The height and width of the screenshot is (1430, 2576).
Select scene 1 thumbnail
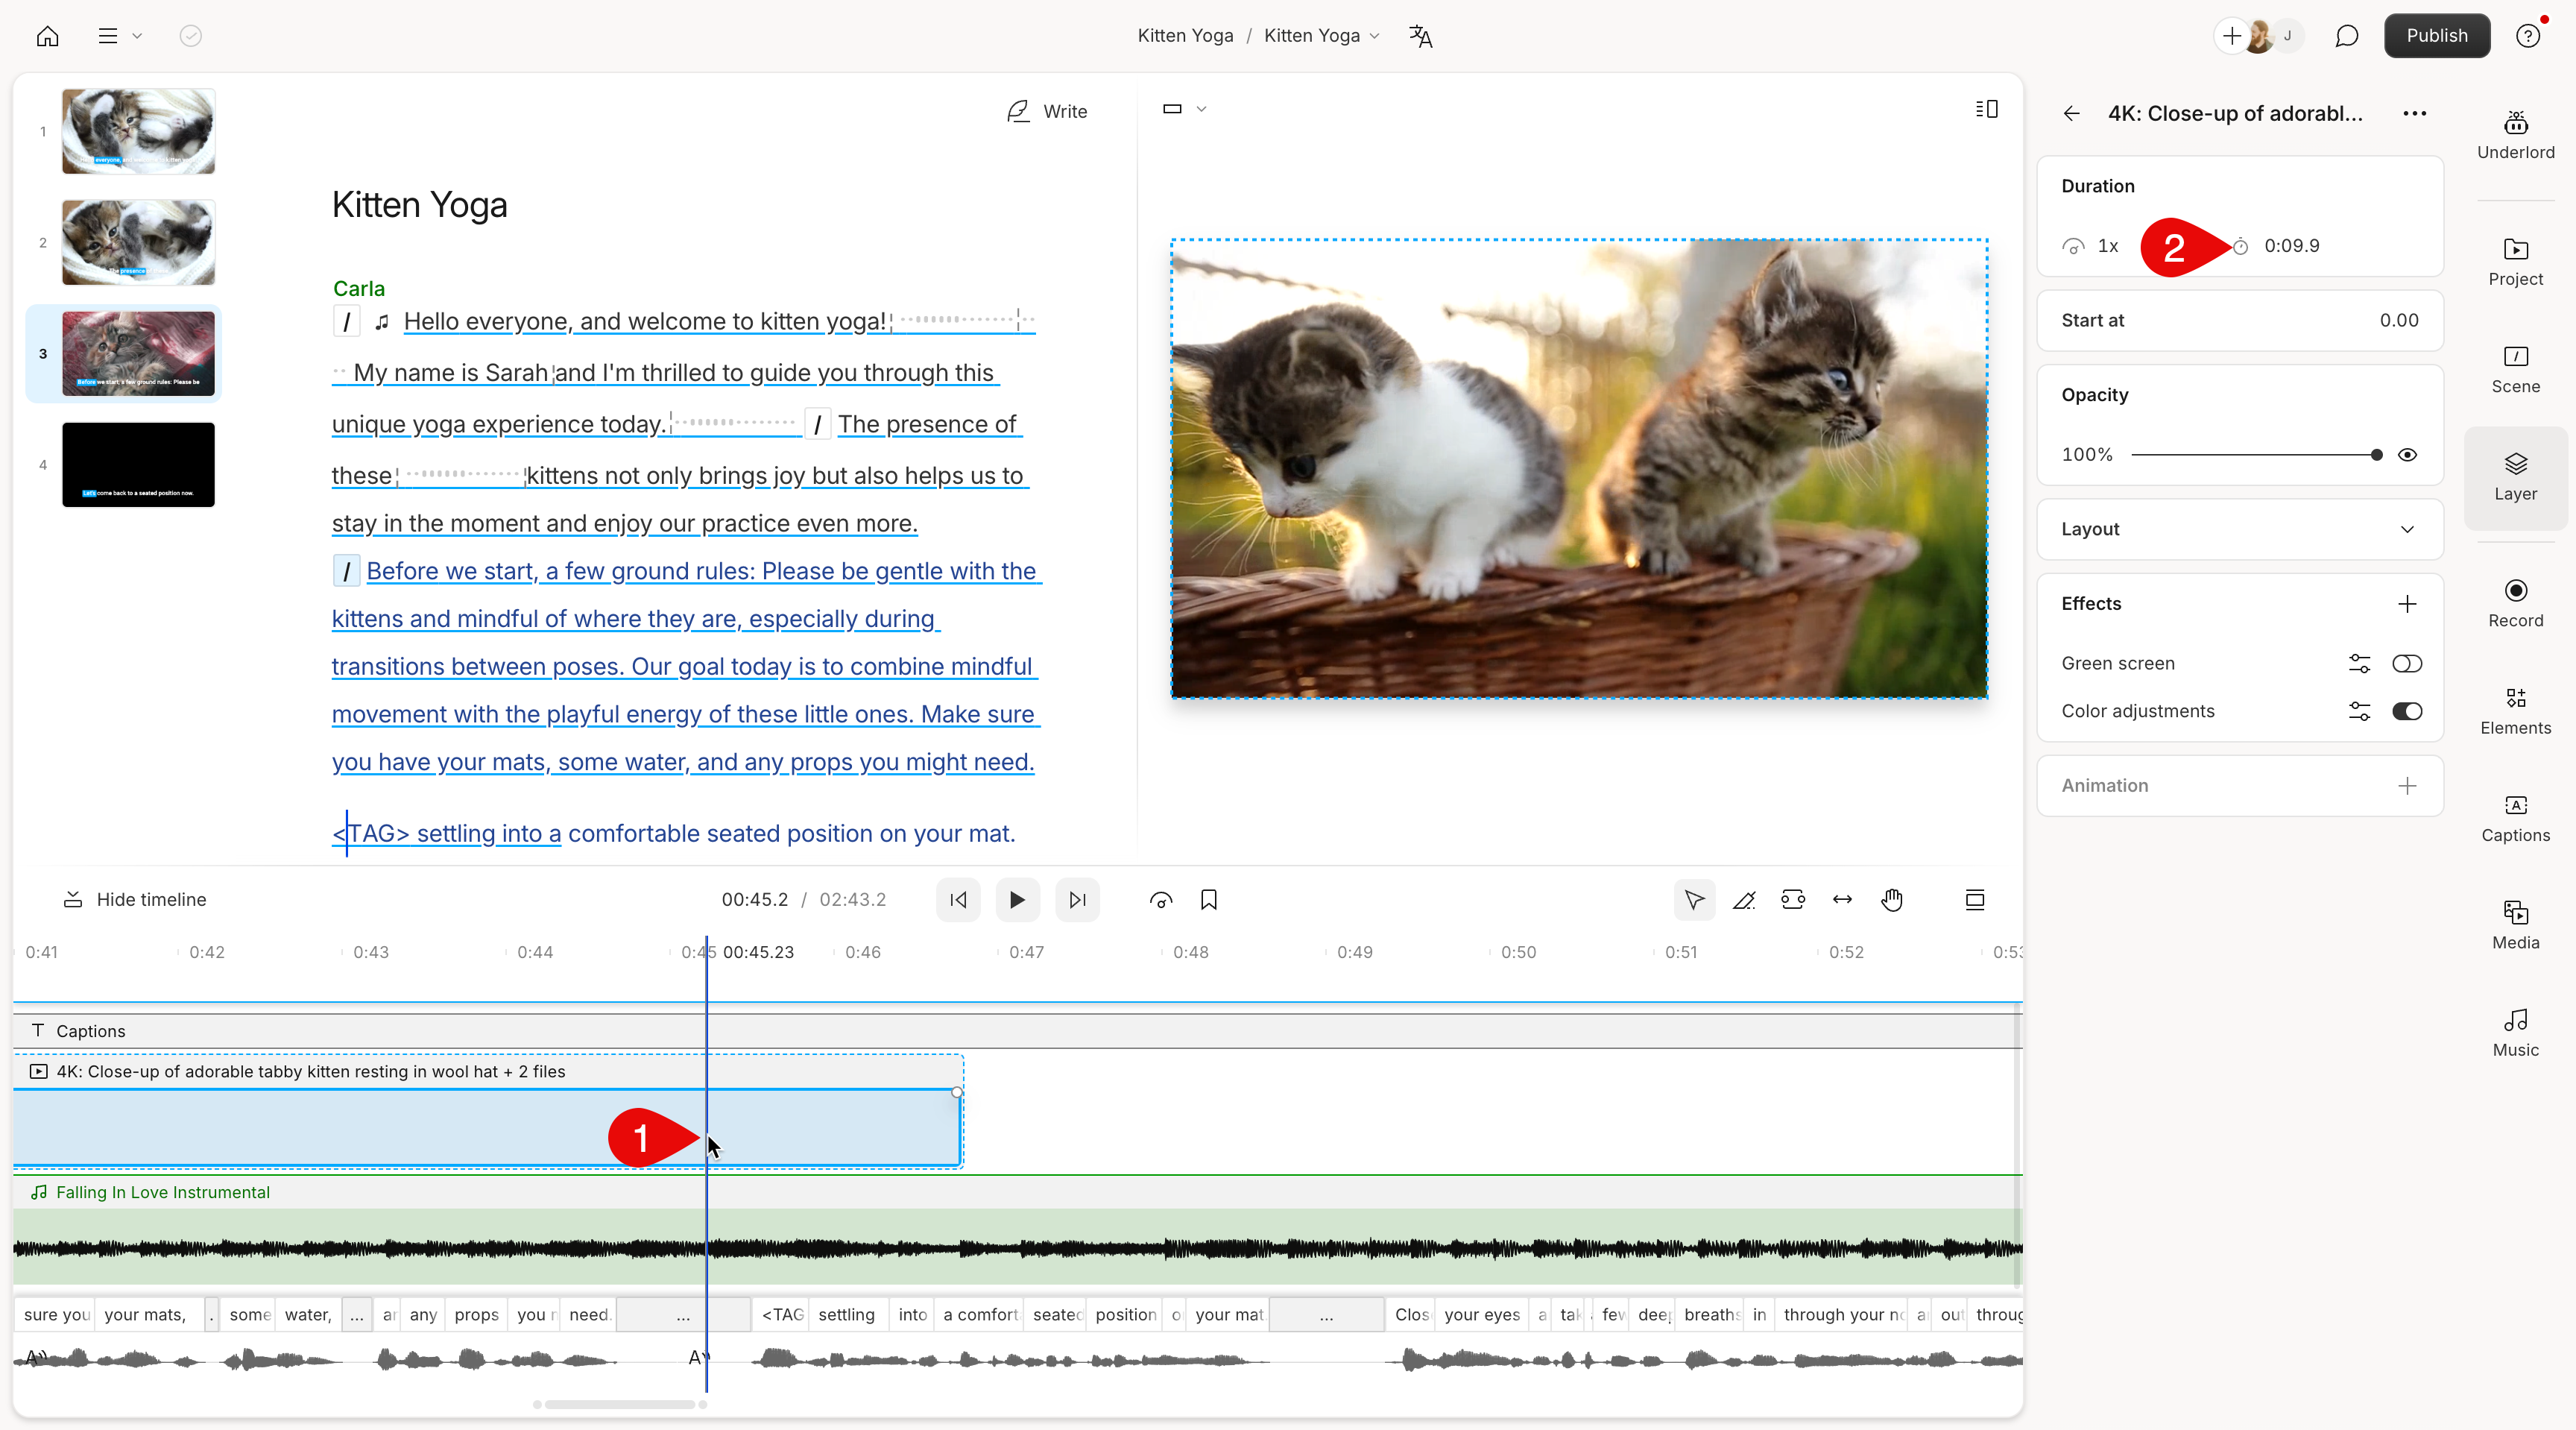pos(138,131)
